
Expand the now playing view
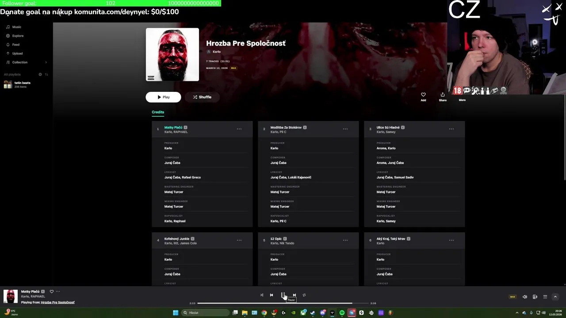(x=555, y=297)
